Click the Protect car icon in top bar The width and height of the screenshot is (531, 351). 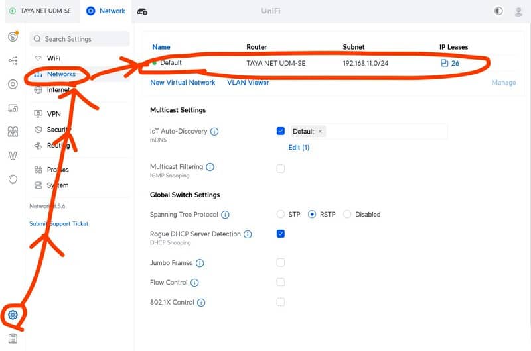click(x=143, y=11)
